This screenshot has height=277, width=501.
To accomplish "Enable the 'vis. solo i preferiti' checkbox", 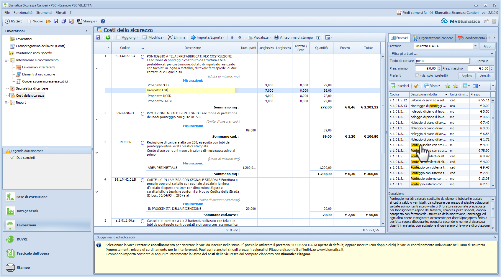I will click(x=417, y=75).
